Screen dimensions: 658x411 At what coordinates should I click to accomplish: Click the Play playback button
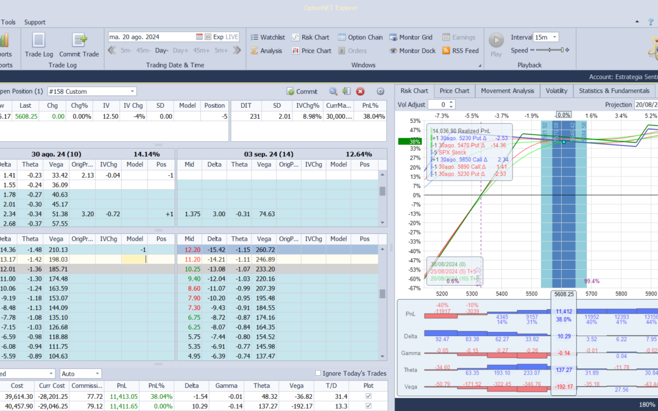tap(496, 44)
